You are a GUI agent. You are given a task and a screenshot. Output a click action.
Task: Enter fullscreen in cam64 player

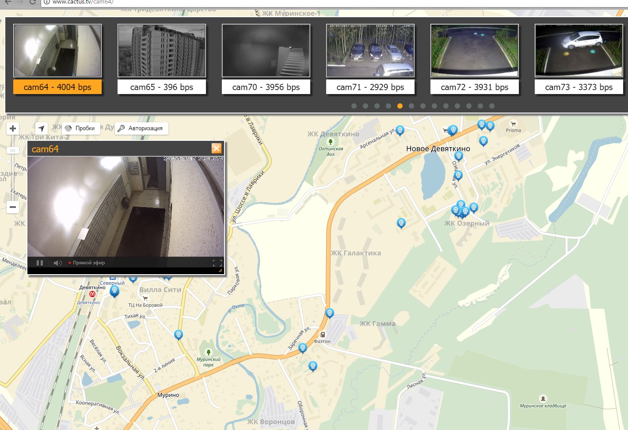coord(217,263)
